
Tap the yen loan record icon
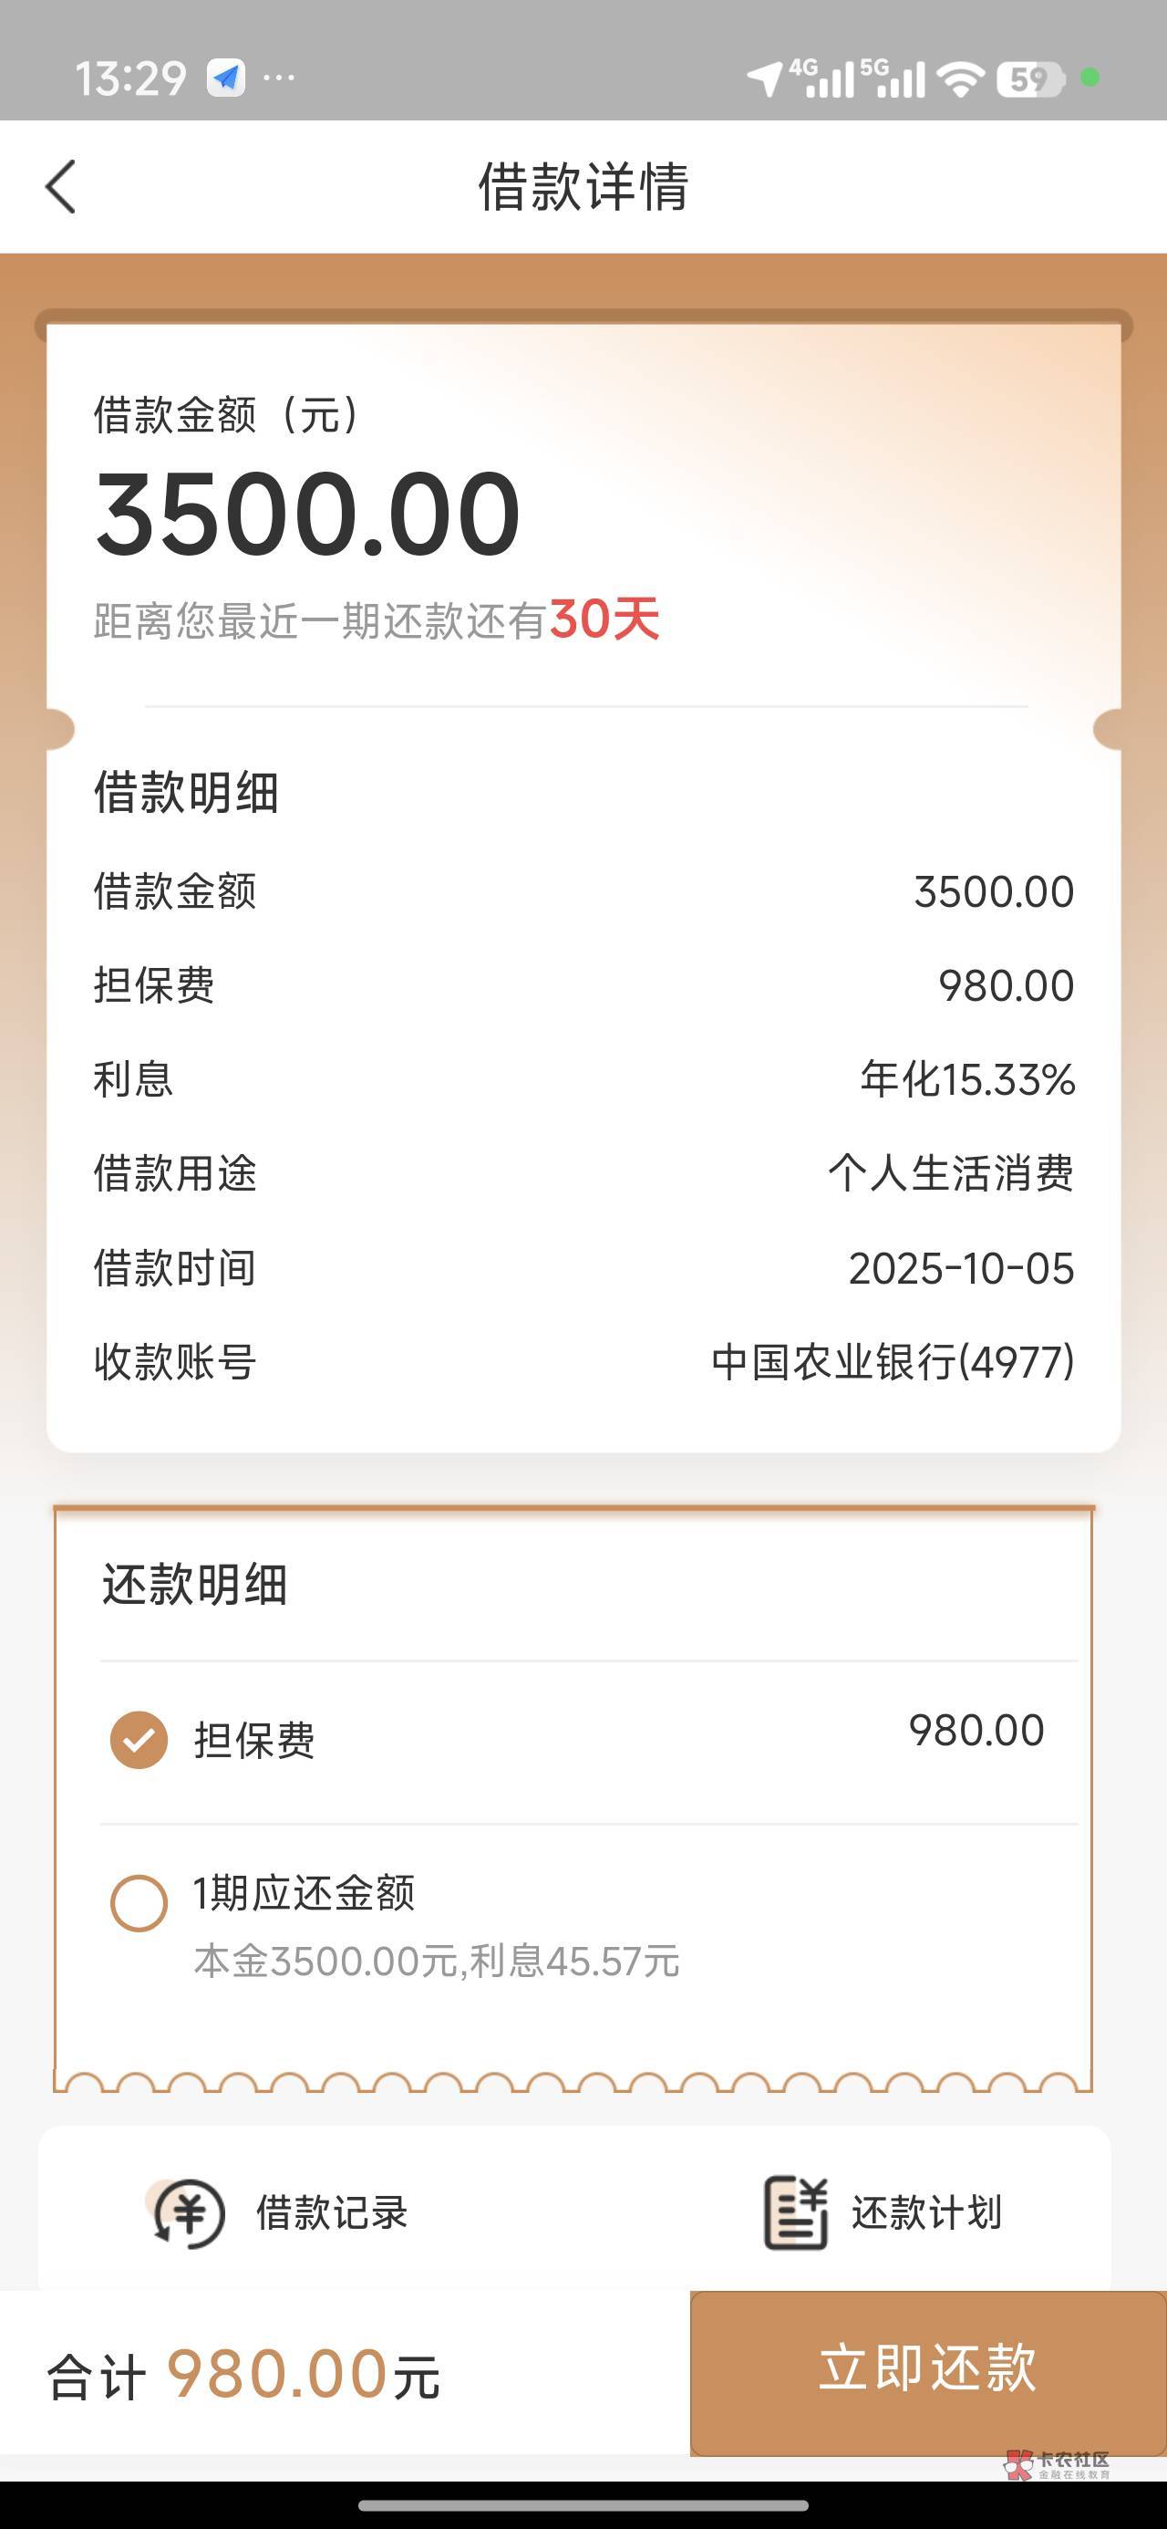[x=189, y=2214]
